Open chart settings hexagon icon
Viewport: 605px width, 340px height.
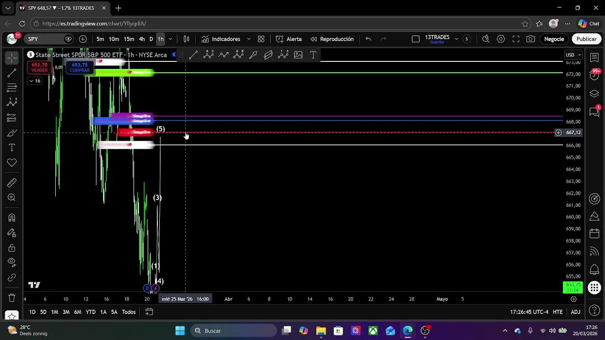coord(501,39)
